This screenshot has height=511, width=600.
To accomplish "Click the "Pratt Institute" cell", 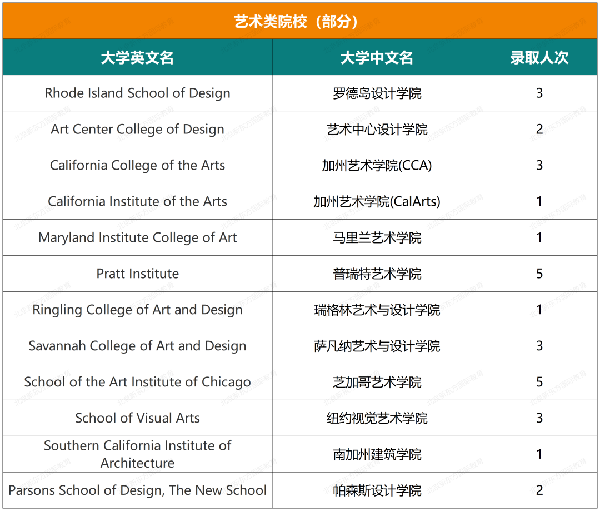I will click(137, 274).
